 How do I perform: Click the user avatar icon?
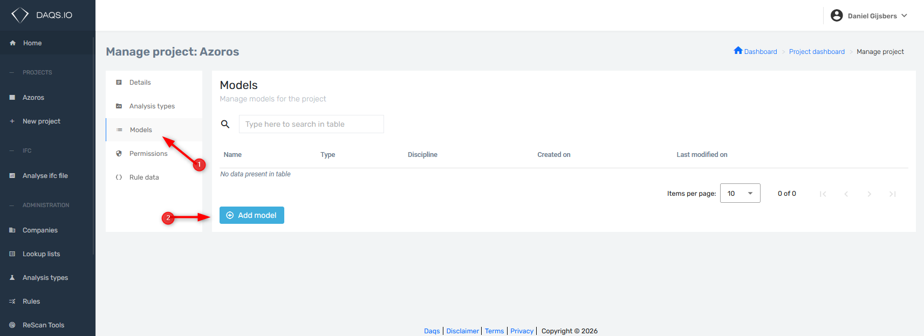point(837,16)
